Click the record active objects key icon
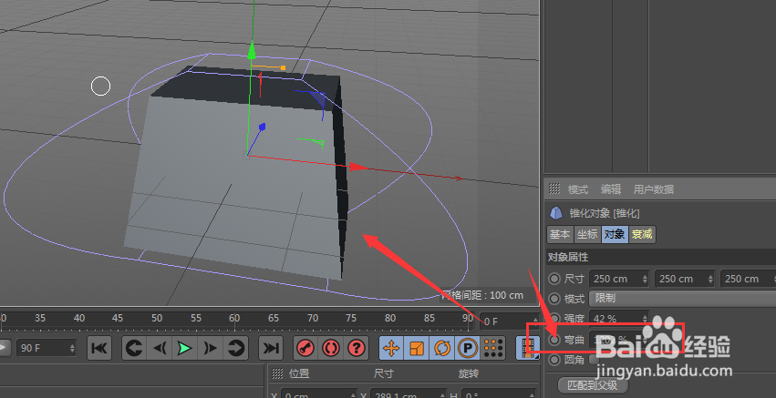The image size is (776, 398). click(x=305, y=348)
